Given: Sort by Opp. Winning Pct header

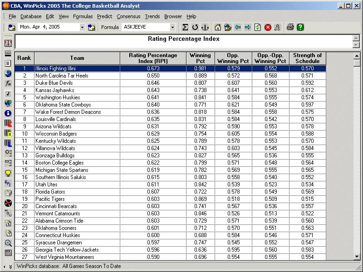Looking at the screenshot, I should point(233,58).
